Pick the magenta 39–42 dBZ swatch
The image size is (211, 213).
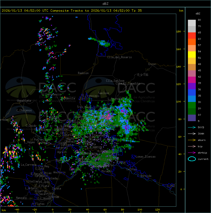192,80
